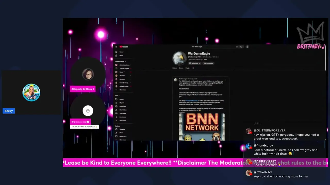The width and height of the screenshot is (330, 185).
Task: Switch to the Videos channel tab
Action: 175,68
